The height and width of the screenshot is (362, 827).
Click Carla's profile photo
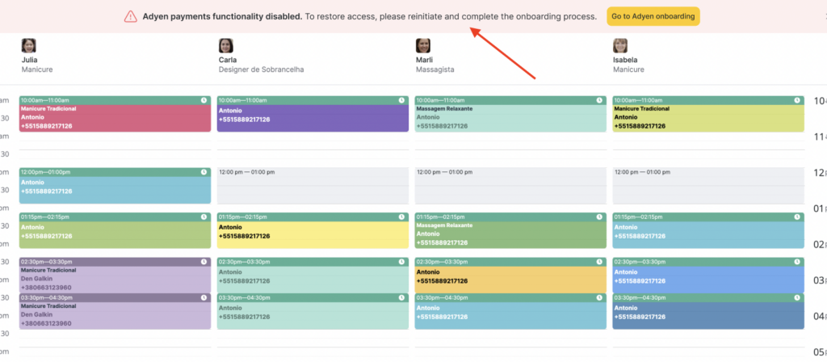(x=226, y=46)
